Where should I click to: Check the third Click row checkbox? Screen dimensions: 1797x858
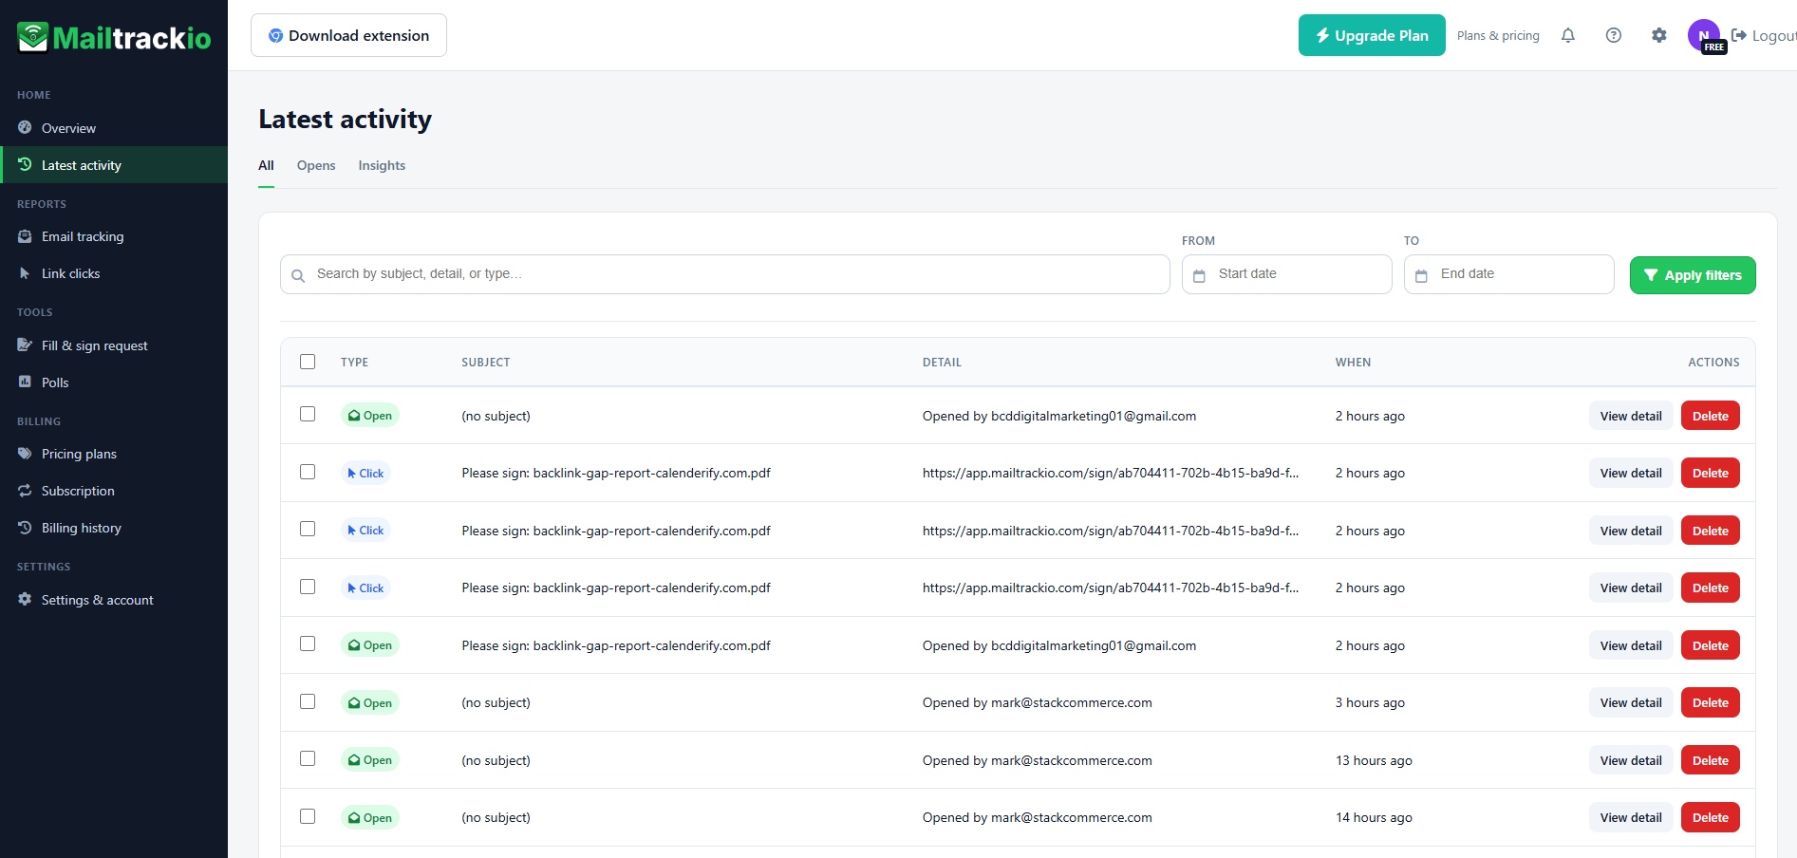pos(308,587)
